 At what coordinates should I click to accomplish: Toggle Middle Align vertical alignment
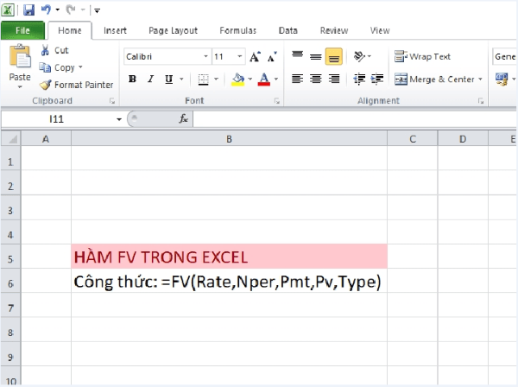pyautogui.click(x=316, y=57)
